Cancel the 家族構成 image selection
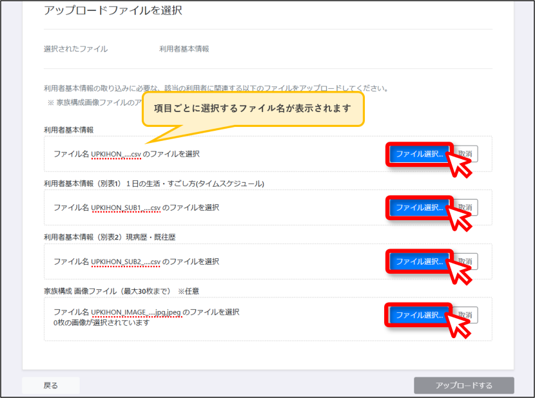 coord(465,315)
